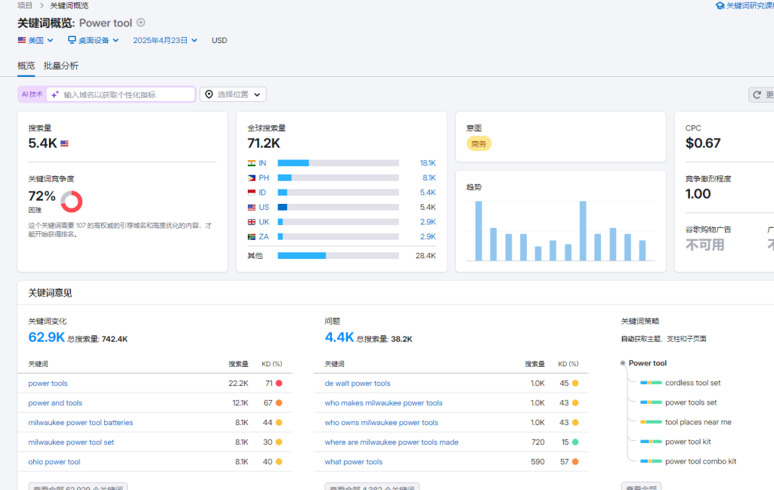Open de walt power tools question link
The width and height of the screenshot is (774, 490).
click(358, 383)
